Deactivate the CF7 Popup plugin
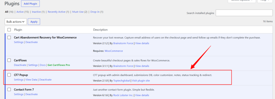The width and height of the screenshot is (275, 99). pos(45,80)
